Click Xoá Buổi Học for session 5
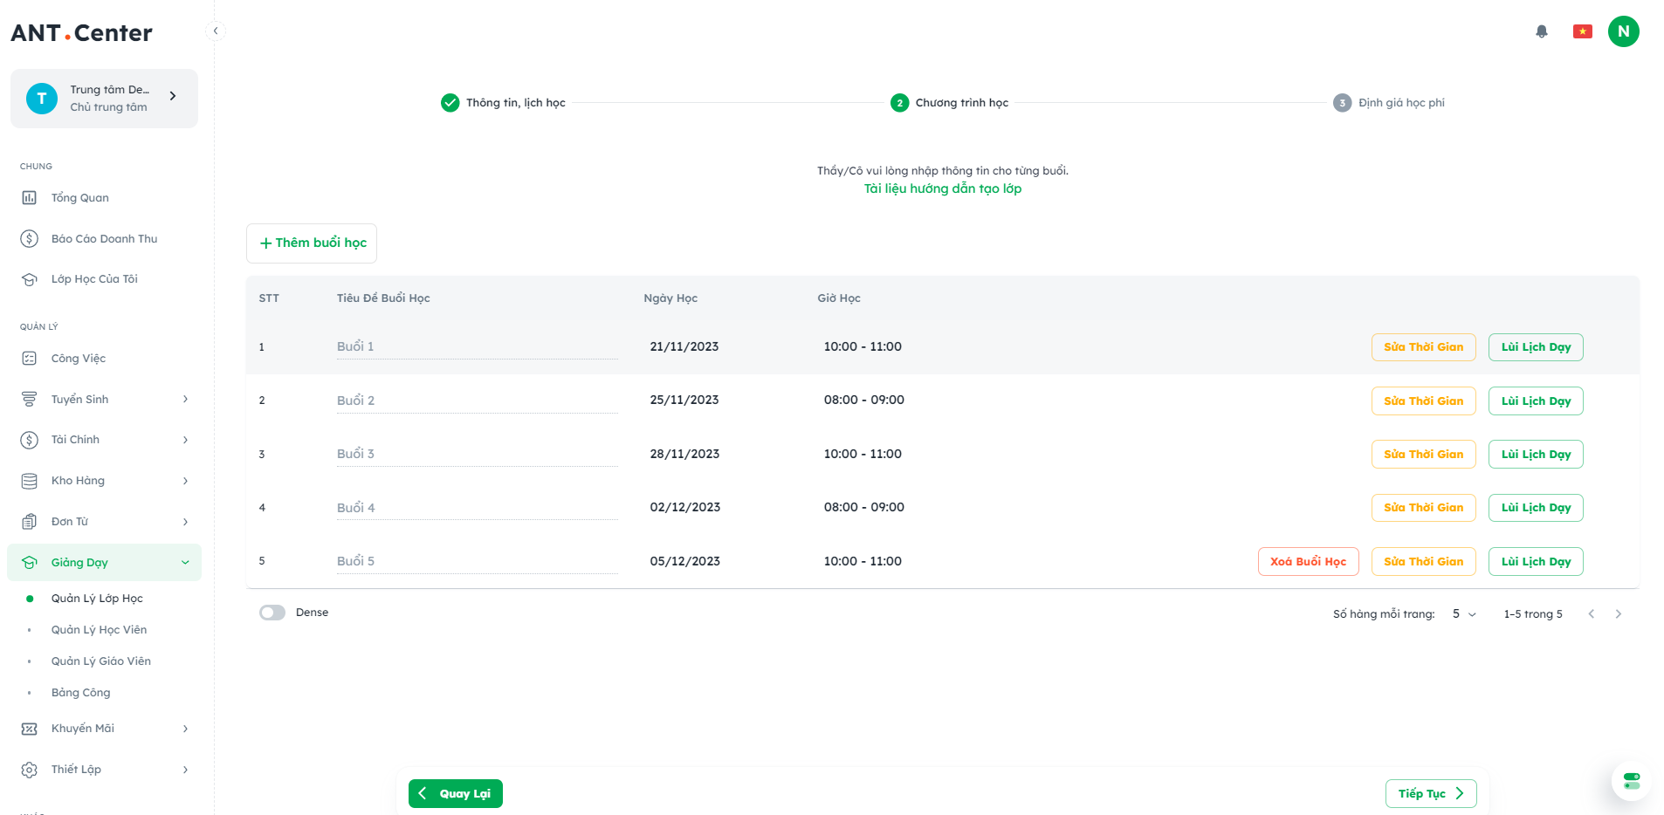This screenshot has width=1664, height=815. pos(1307,562)
